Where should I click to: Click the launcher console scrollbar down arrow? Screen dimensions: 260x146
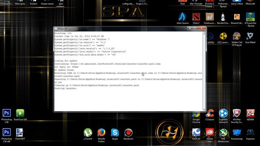204,109
